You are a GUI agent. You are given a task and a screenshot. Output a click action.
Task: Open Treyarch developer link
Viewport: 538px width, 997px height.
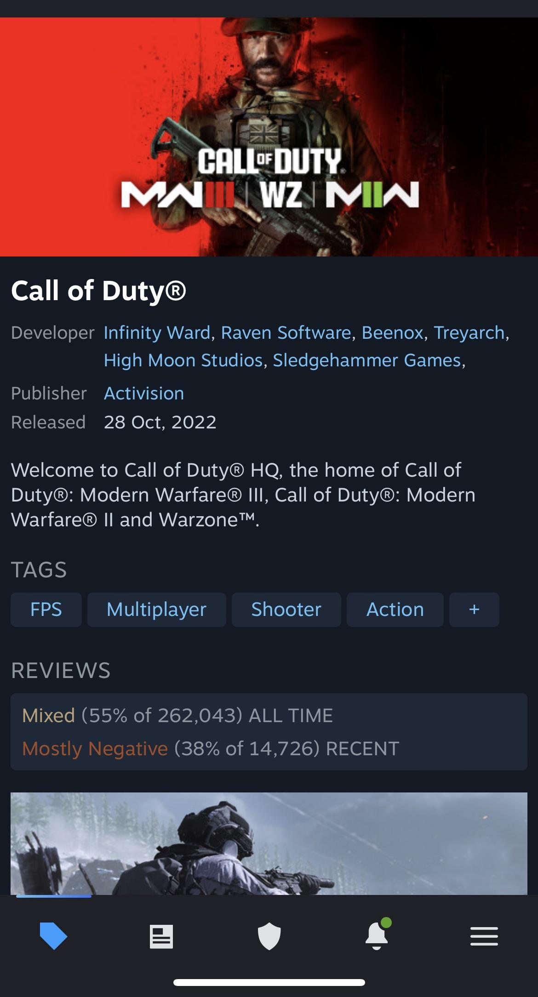pos(469,333)
